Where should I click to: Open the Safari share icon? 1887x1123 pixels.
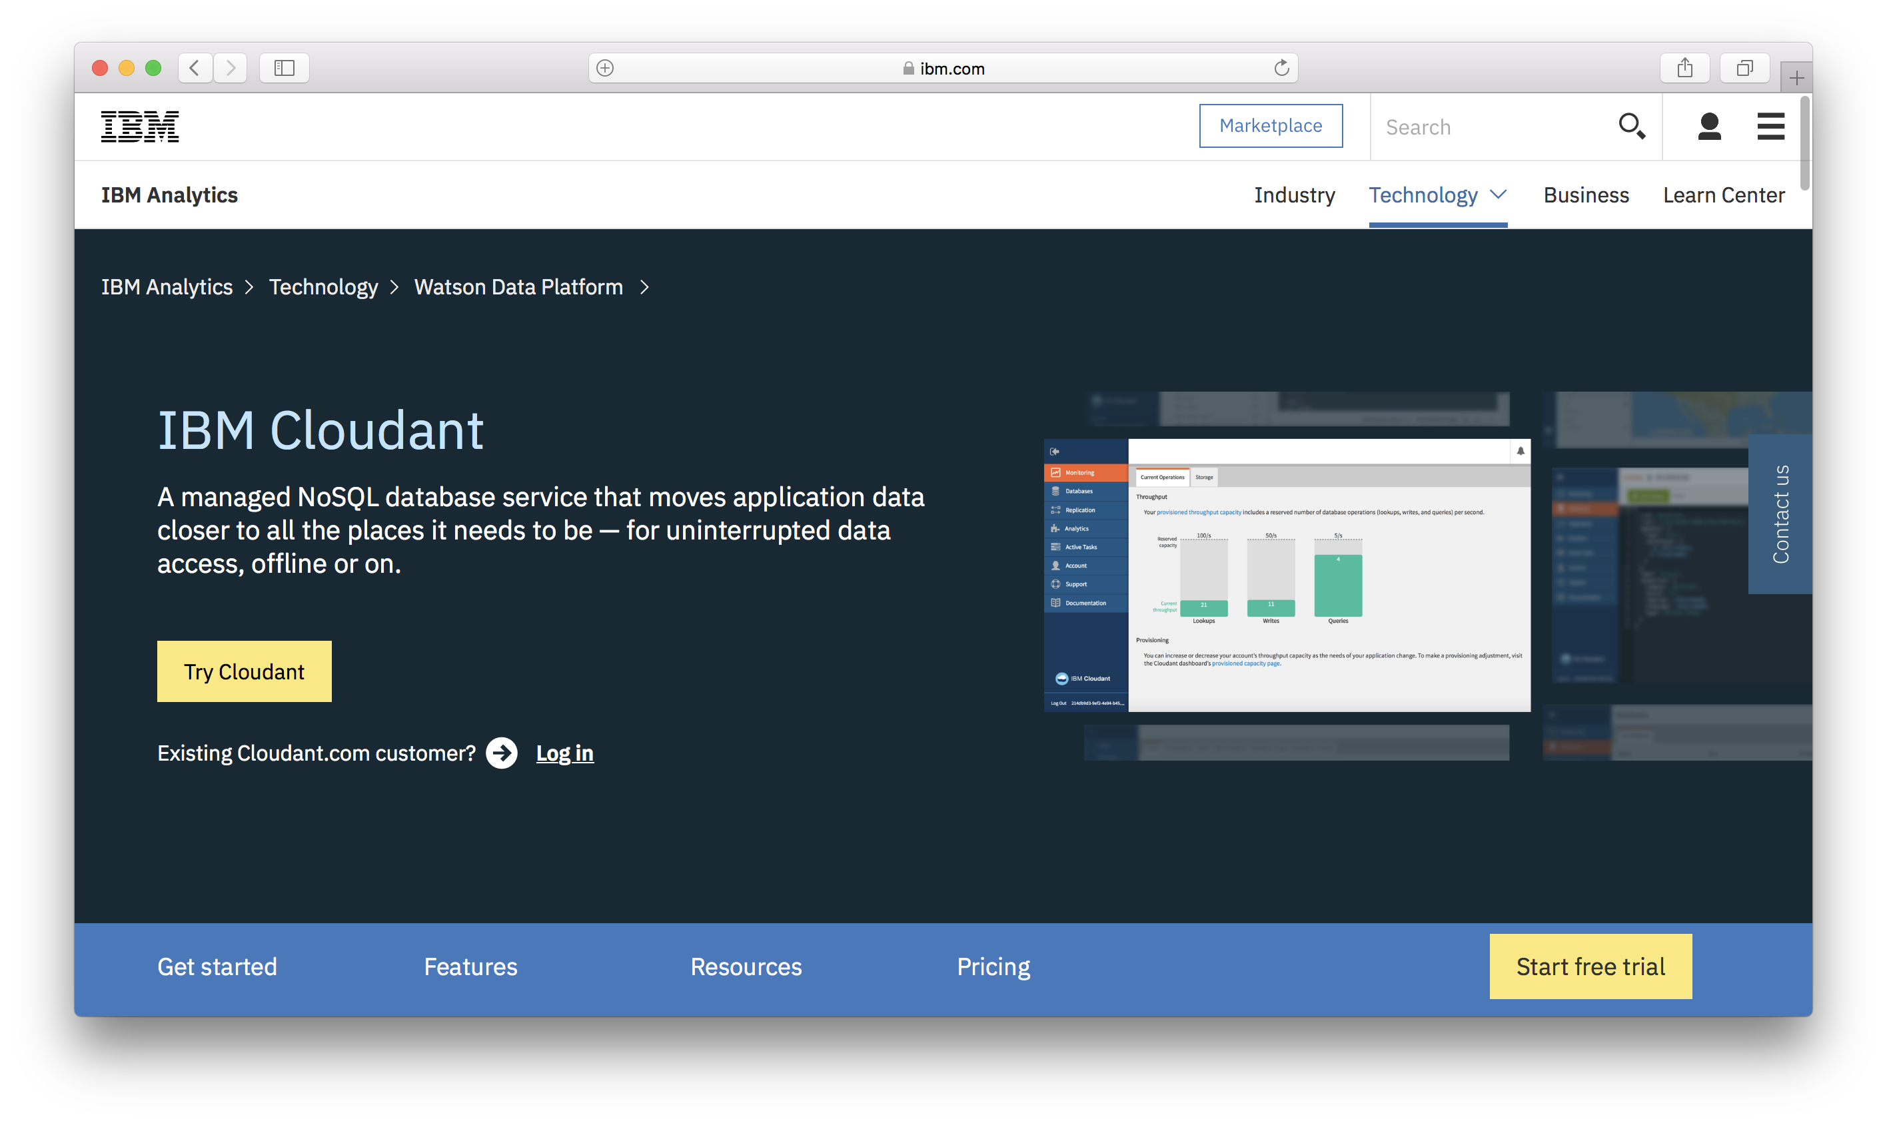(x=1684, y=68)
